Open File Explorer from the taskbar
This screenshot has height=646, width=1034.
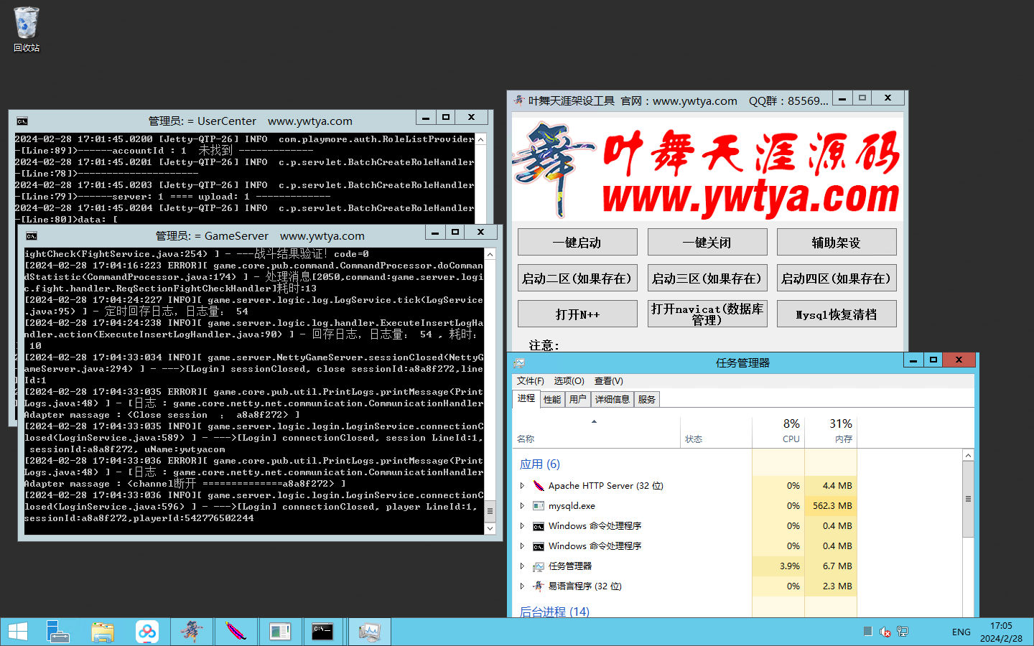coord(103,632)
